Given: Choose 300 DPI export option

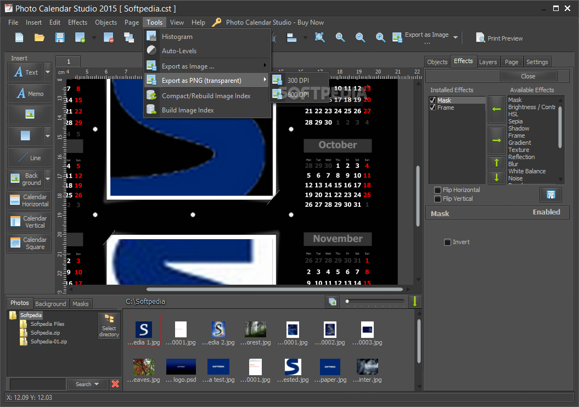Looking at the screenshot, I should (299, 80).
